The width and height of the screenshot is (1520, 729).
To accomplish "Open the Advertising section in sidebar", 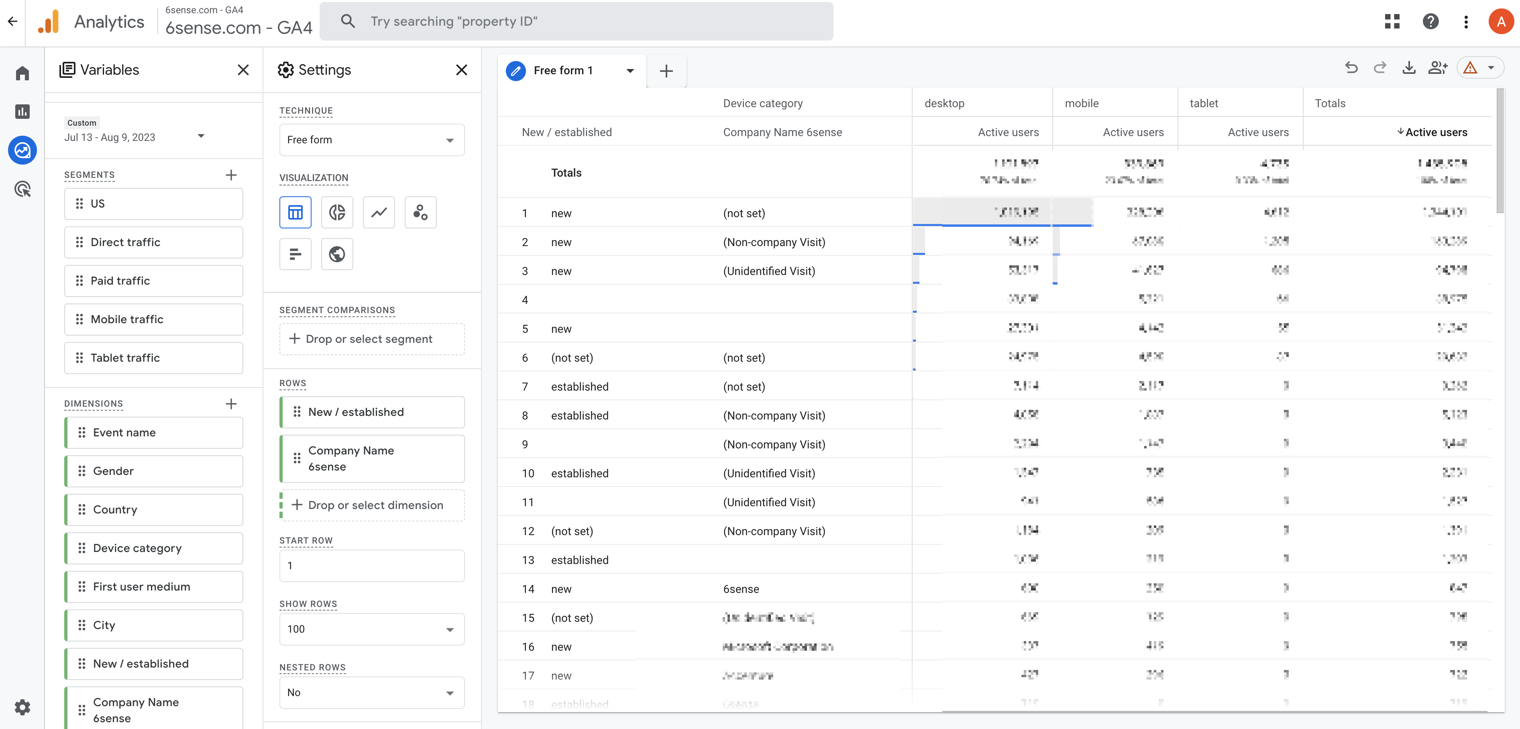I will click(22, 189).
